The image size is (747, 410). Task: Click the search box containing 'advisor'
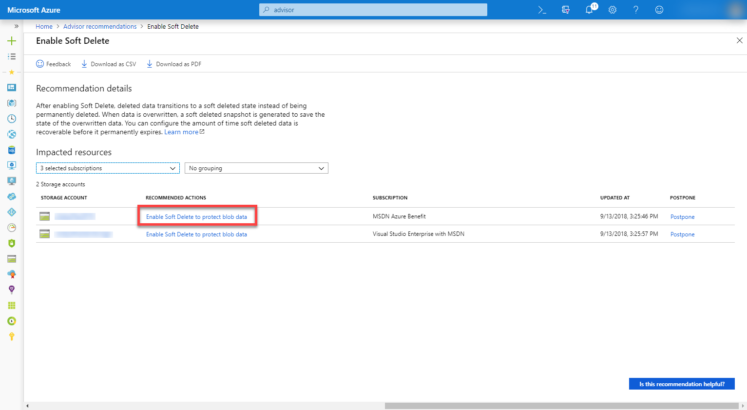(x=373, y=10)
